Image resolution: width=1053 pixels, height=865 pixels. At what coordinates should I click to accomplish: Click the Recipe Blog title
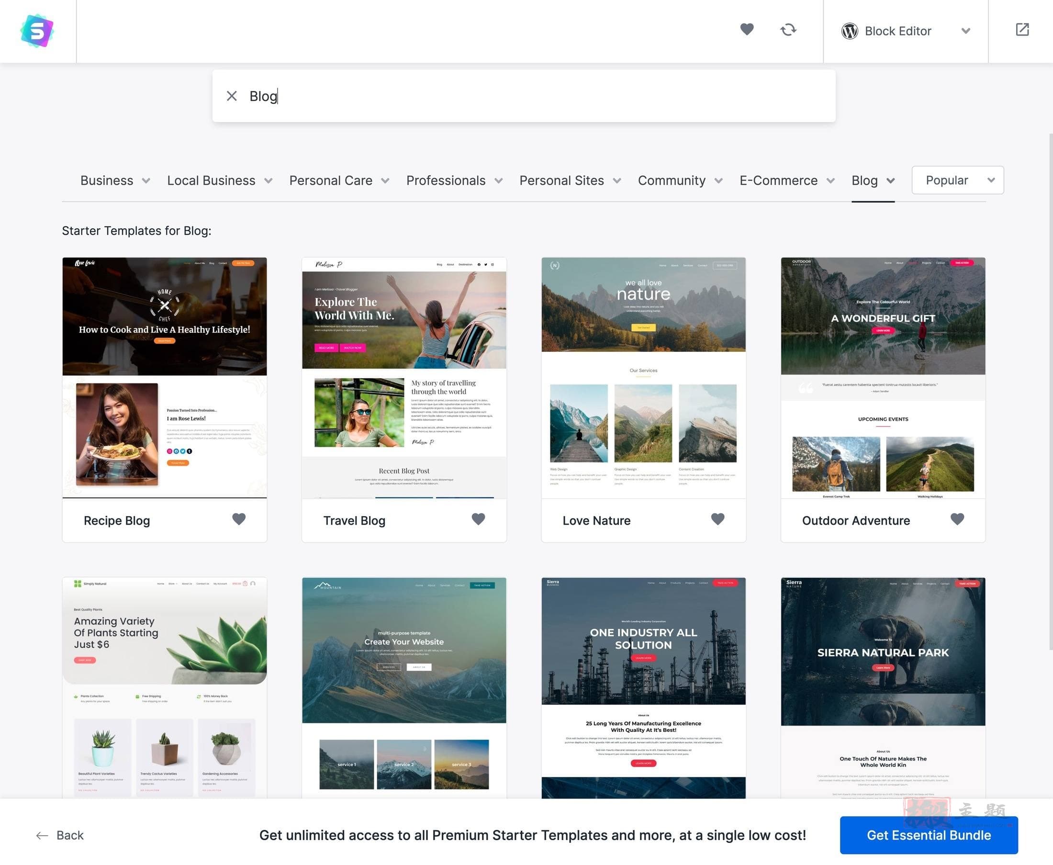pos(117,520)
